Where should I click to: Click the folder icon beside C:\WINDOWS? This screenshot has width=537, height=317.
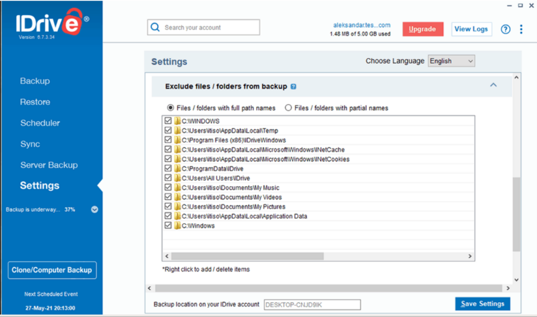[x=177, y=121]
